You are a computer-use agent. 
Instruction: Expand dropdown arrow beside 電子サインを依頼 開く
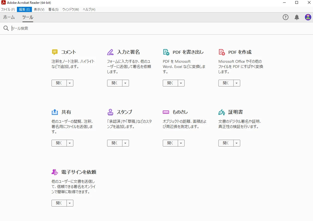point(70,203)
